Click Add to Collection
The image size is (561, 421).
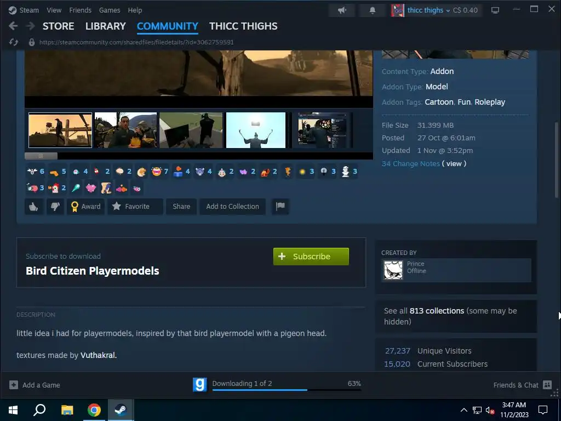[x=232, y=207]
